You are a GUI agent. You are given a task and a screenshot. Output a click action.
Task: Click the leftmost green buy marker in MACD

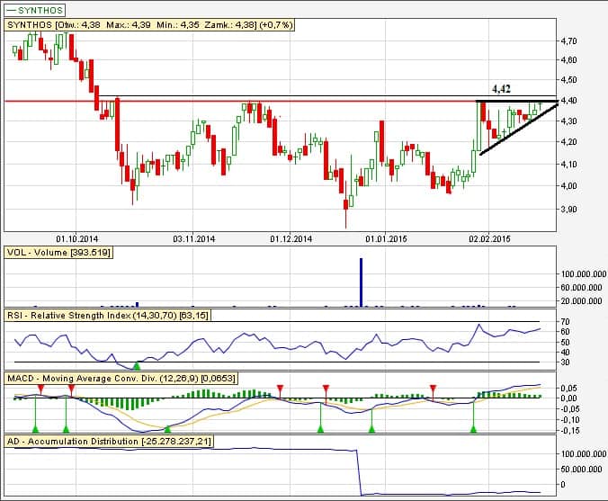coord(35,430)
